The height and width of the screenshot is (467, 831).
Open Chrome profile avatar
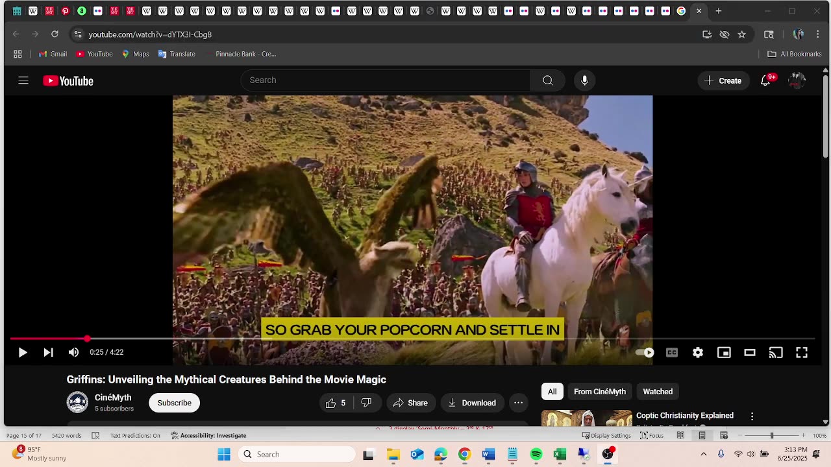point(799,34)
